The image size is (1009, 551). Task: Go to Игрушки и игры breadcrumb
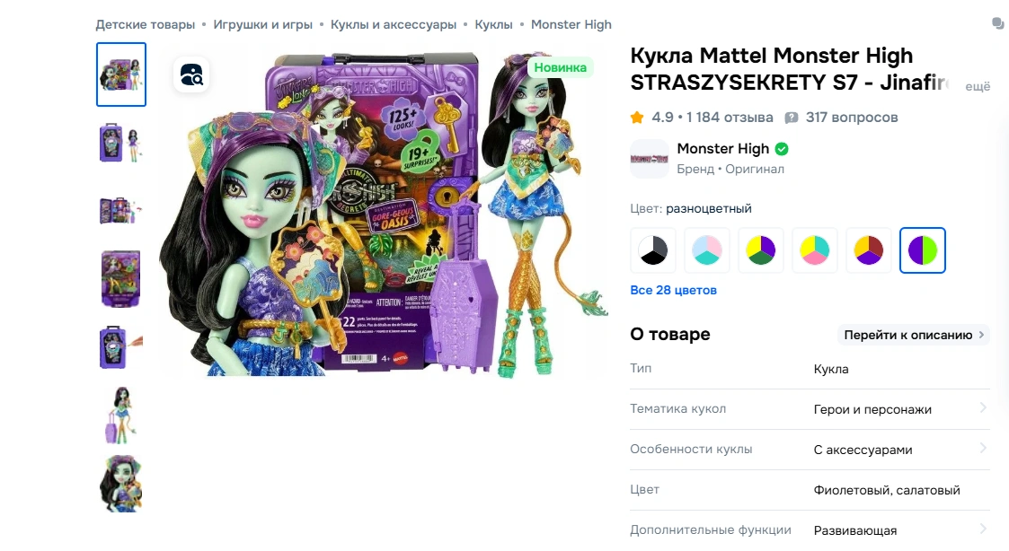click(262, 24)
